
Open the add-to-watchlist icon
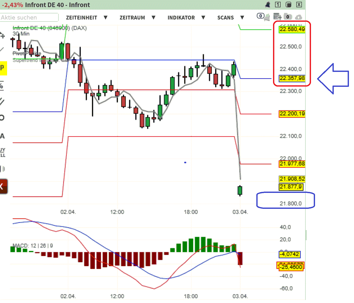[277, 16]
